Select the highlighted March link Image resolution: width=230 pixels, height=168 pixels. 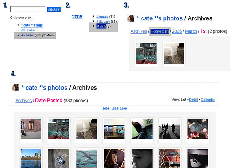click(x=101, y=26)
